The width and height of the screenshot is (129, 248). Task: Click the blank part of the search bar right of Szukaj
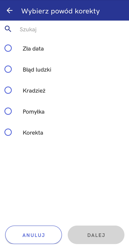click(x=82, y=29)
